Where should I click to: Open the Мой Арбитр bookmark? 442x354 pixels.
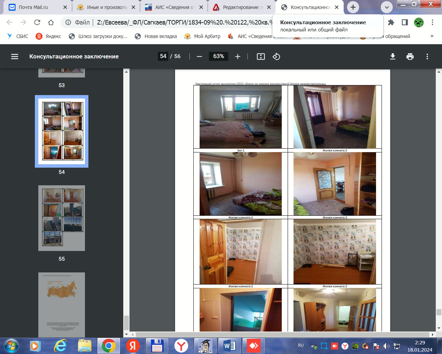click(x=202, y=36)
